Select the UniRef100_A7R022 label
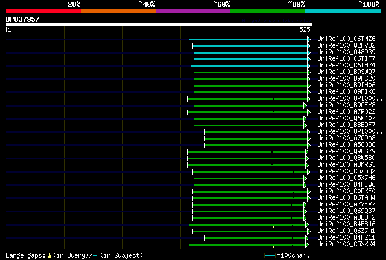 point(346,112)
